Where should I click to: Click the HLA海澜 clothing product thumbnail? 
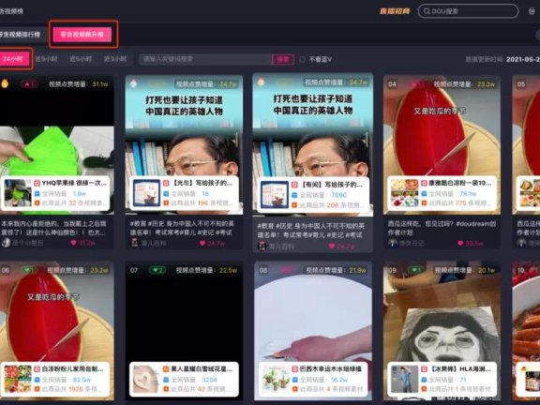pos(405,379)
